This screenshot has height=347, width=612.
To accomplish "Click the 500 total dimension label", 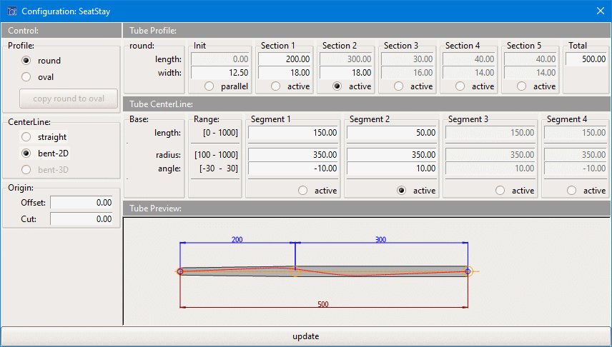I will coord(323,304).
